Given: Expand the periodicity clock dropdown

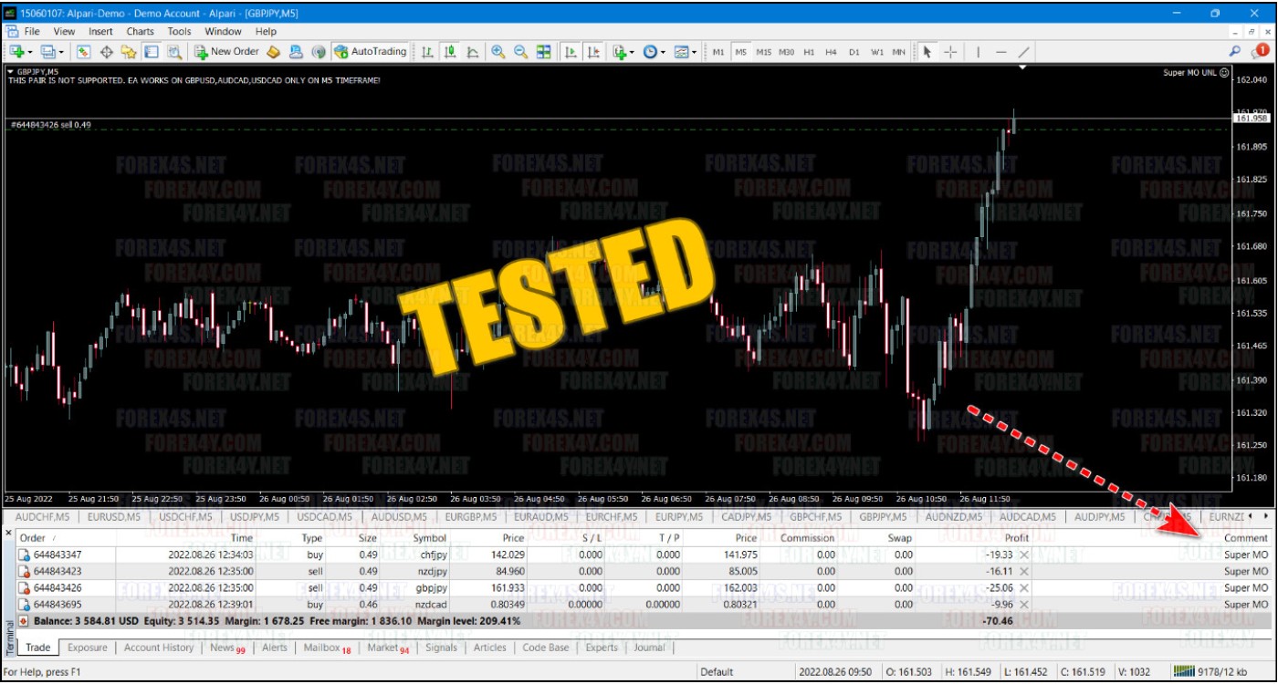Looking at the screenshot, I should pyautogui.click(x=663, y=52).
